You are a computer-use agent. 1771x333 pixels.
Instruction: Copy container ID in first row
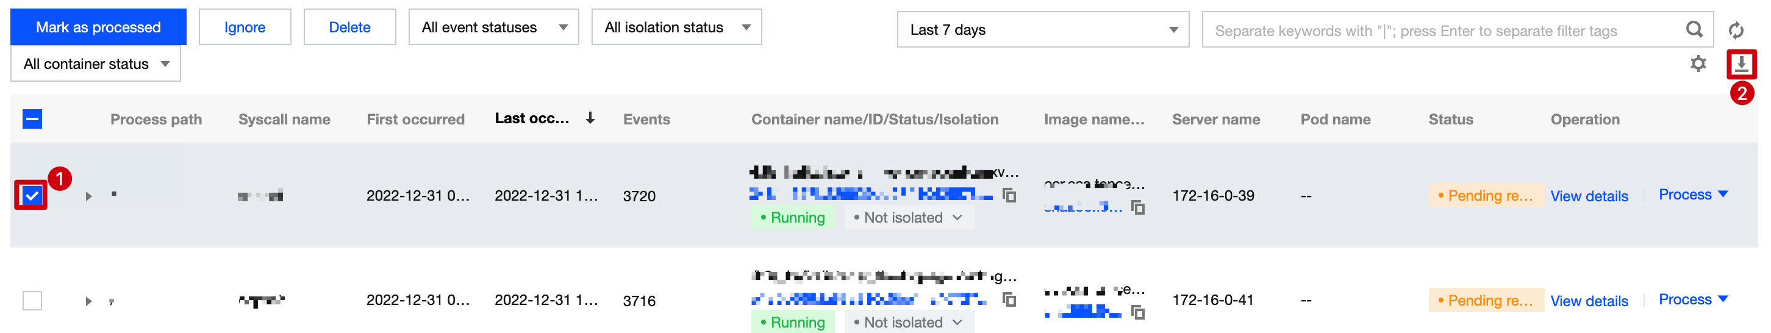tap(1009, 195)
